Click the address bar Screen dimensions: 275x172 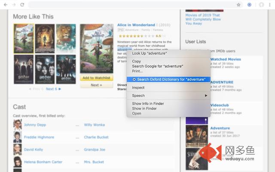(129, 5)
